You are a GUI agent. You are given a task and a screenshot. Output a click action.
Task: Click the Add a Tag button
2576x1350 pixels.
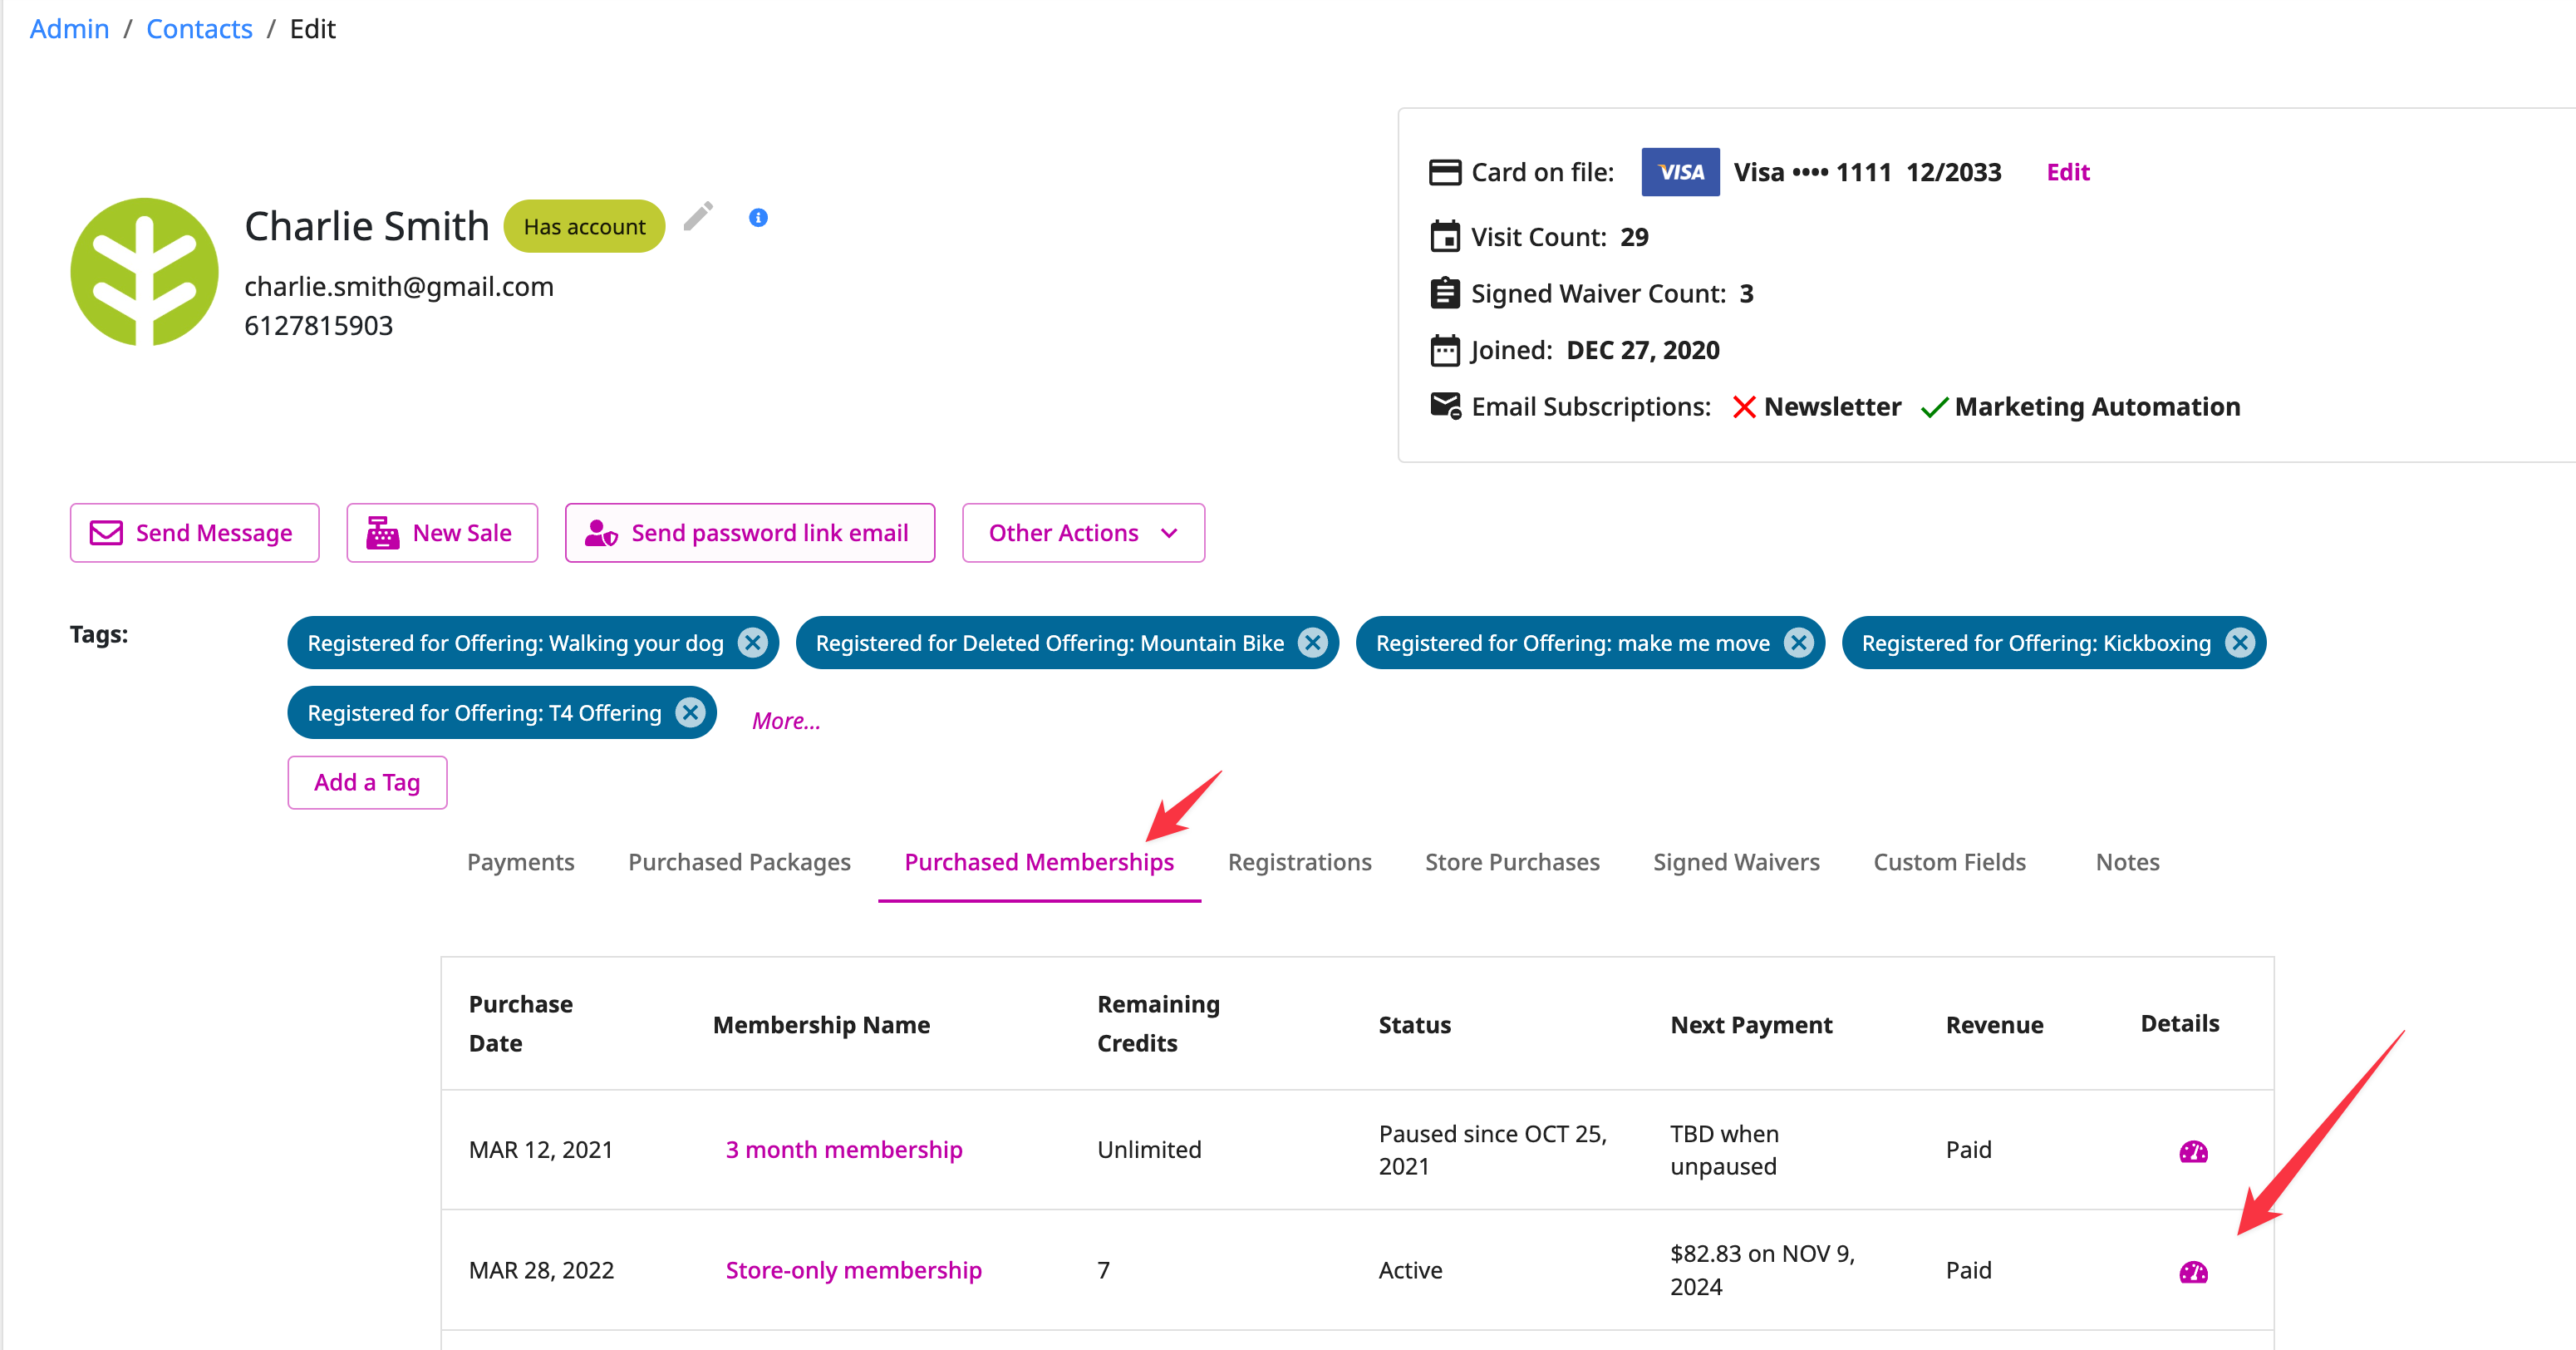click(367, 782)
